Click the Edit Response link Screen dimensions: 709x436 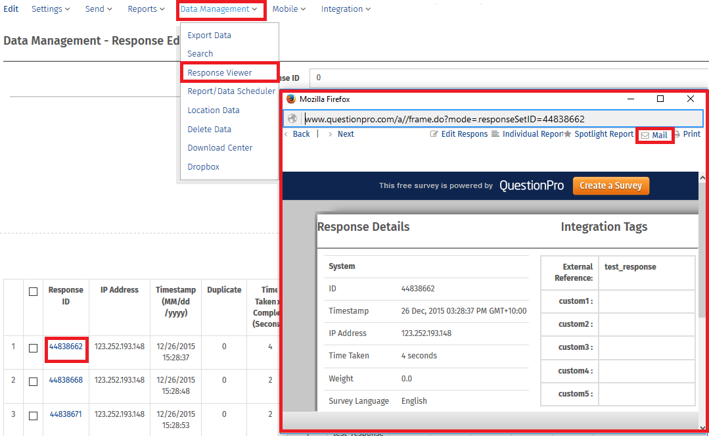coord(465,134)
